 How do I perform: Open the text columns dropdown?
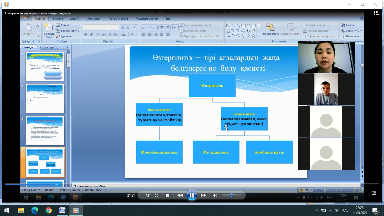169,35
